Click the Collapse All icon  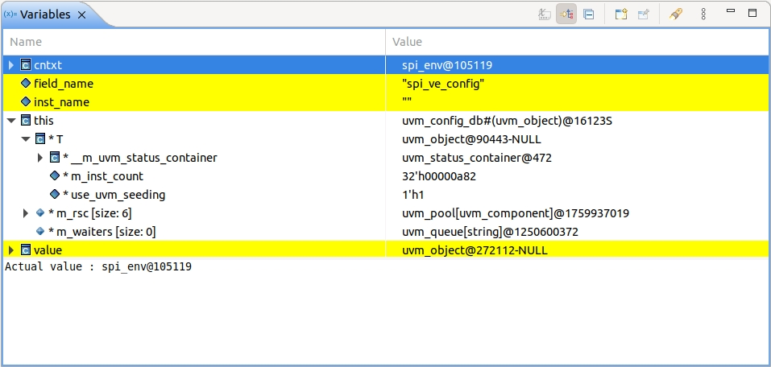[x=589, y=14]
